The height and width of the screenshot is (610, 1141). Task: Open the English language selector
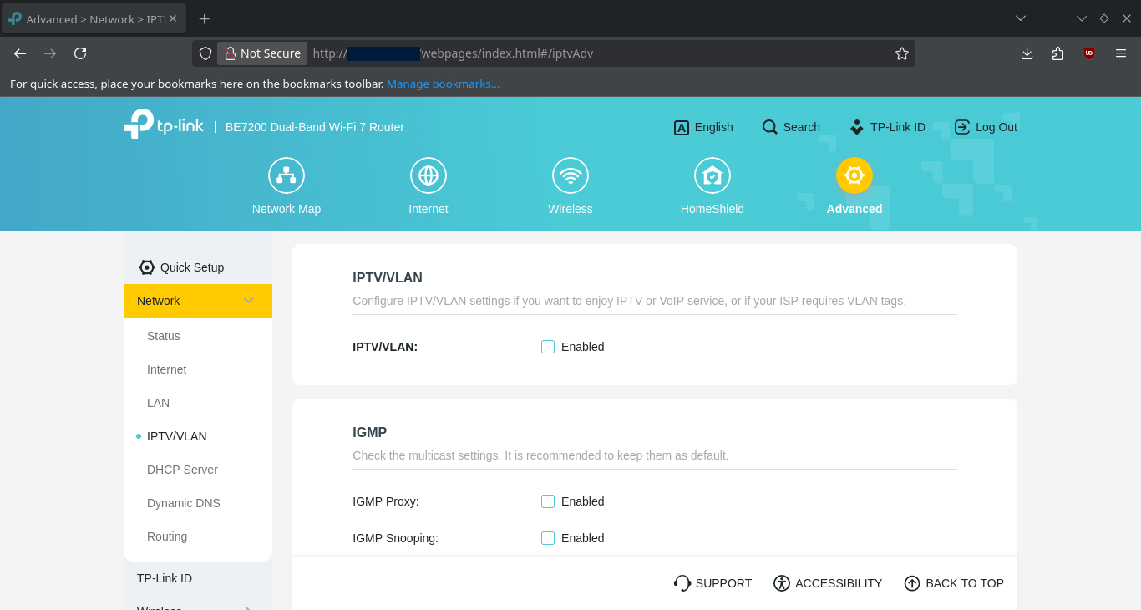coord(703,127)
